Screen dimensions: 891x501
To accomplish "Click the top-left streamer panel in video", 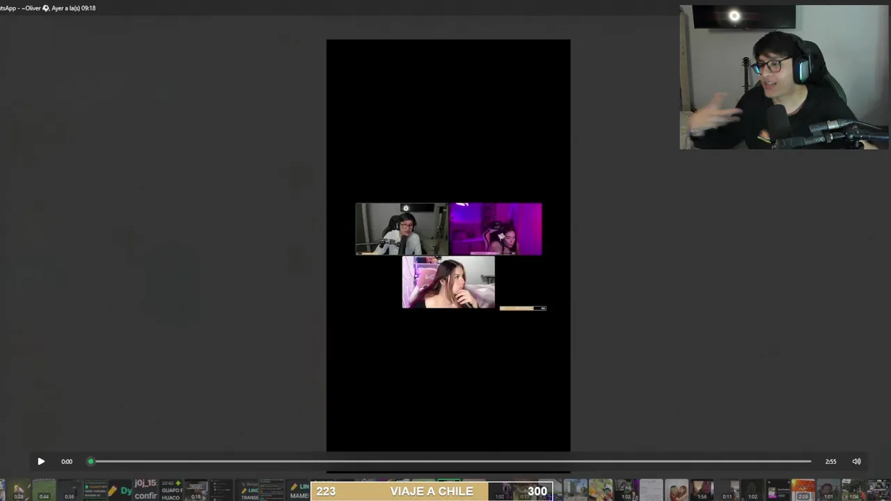I will click(x=402, y=229).
